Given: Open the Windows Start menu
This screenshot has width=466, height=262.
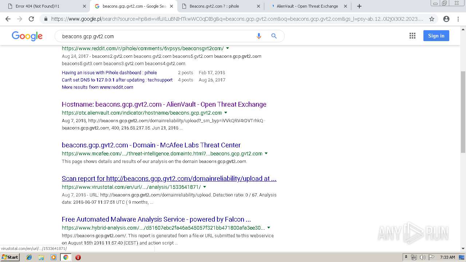Looking at the screenshot, I should pyautogui.click(x=10, y=257).
